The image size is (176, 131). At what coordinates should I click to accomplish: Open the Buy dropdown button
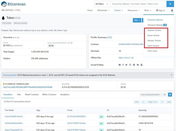[x=137, y=20]
